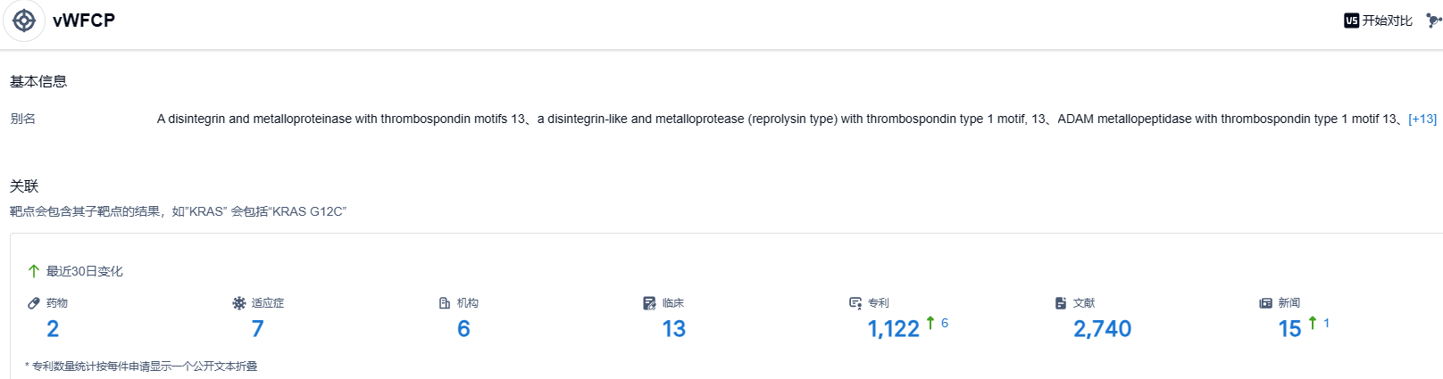The width and height of the screenshot is (1443, 379).
Task: Select the 文献 document icon
Action: [x=1061, y=303]
